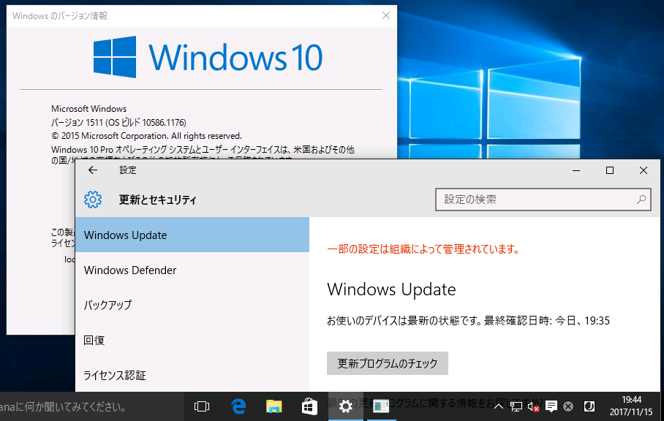Click the Windows Update heading in the right pane
The height and width of the screenshot is (421, 664).
pyautogui.click(x=391, y=289)
